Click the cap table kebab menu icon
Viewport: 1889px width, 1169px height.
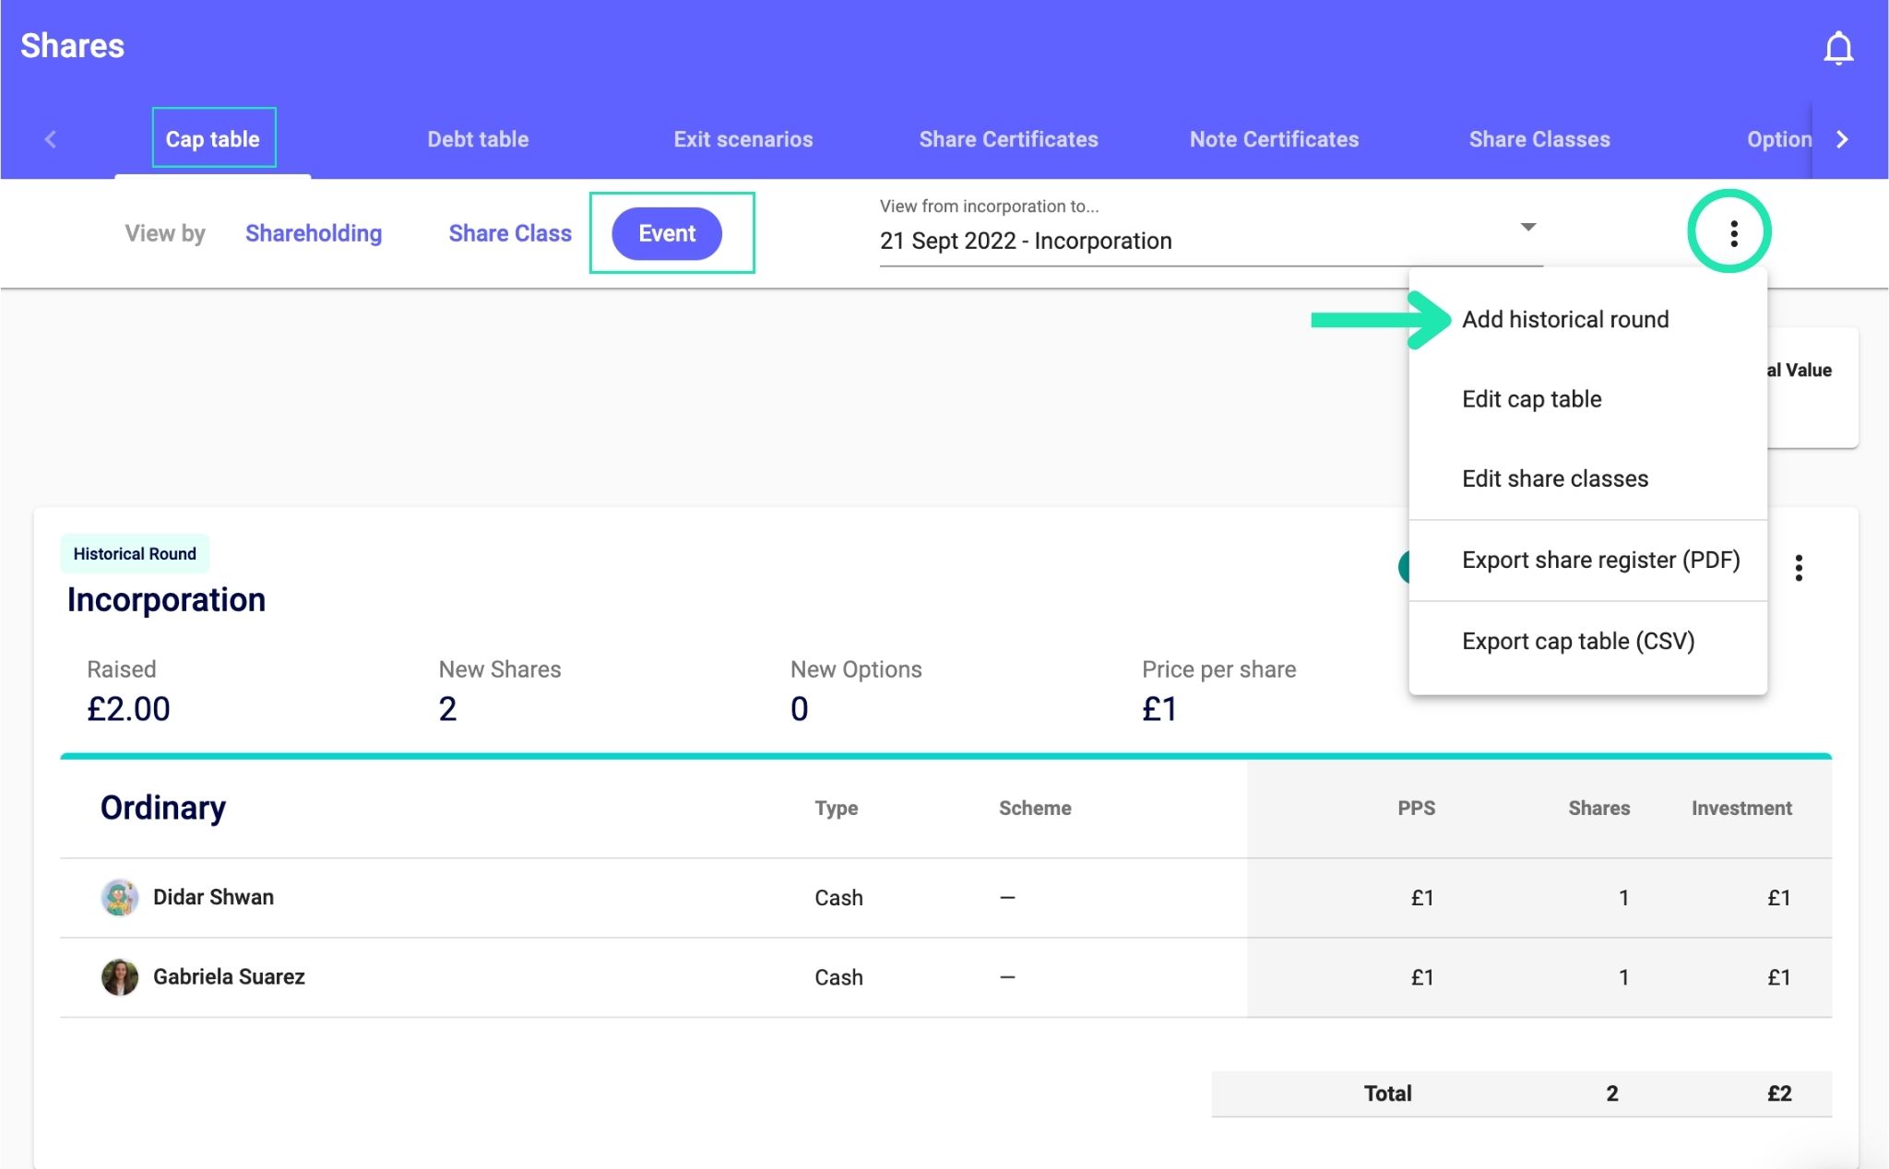(1733, 233)
